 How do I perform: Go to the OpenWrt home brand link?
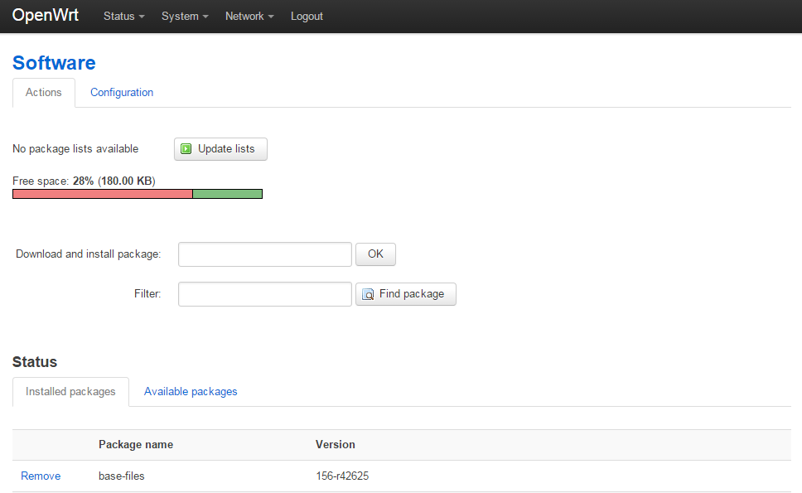pyautogui.click(x=45, y=15)
